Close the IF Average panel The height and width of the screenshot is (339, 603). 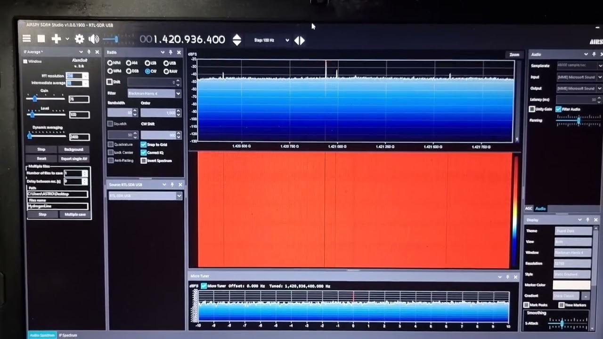coord(97,52)
